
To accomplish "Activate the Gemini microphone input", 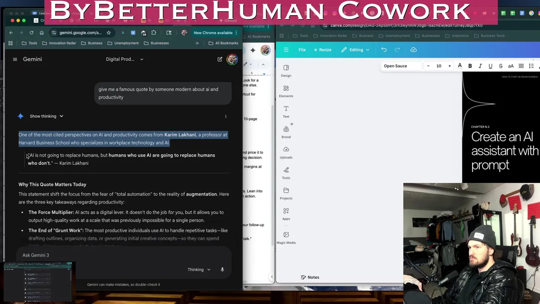I will point(222,269).
